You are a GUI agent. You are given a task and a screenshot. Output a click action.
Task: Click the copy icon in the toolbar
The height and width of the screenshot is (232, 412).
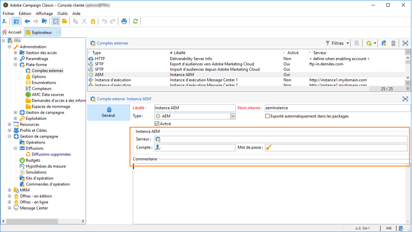tap(76, 21)
